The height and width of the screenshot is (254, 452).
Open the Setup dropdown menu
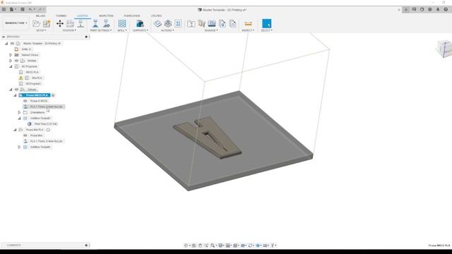[x=41, y=30]
